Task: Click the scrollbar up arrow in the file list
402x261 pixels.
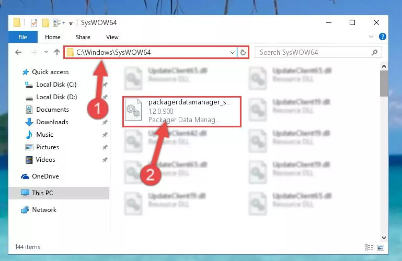Action: click(384, 66)
